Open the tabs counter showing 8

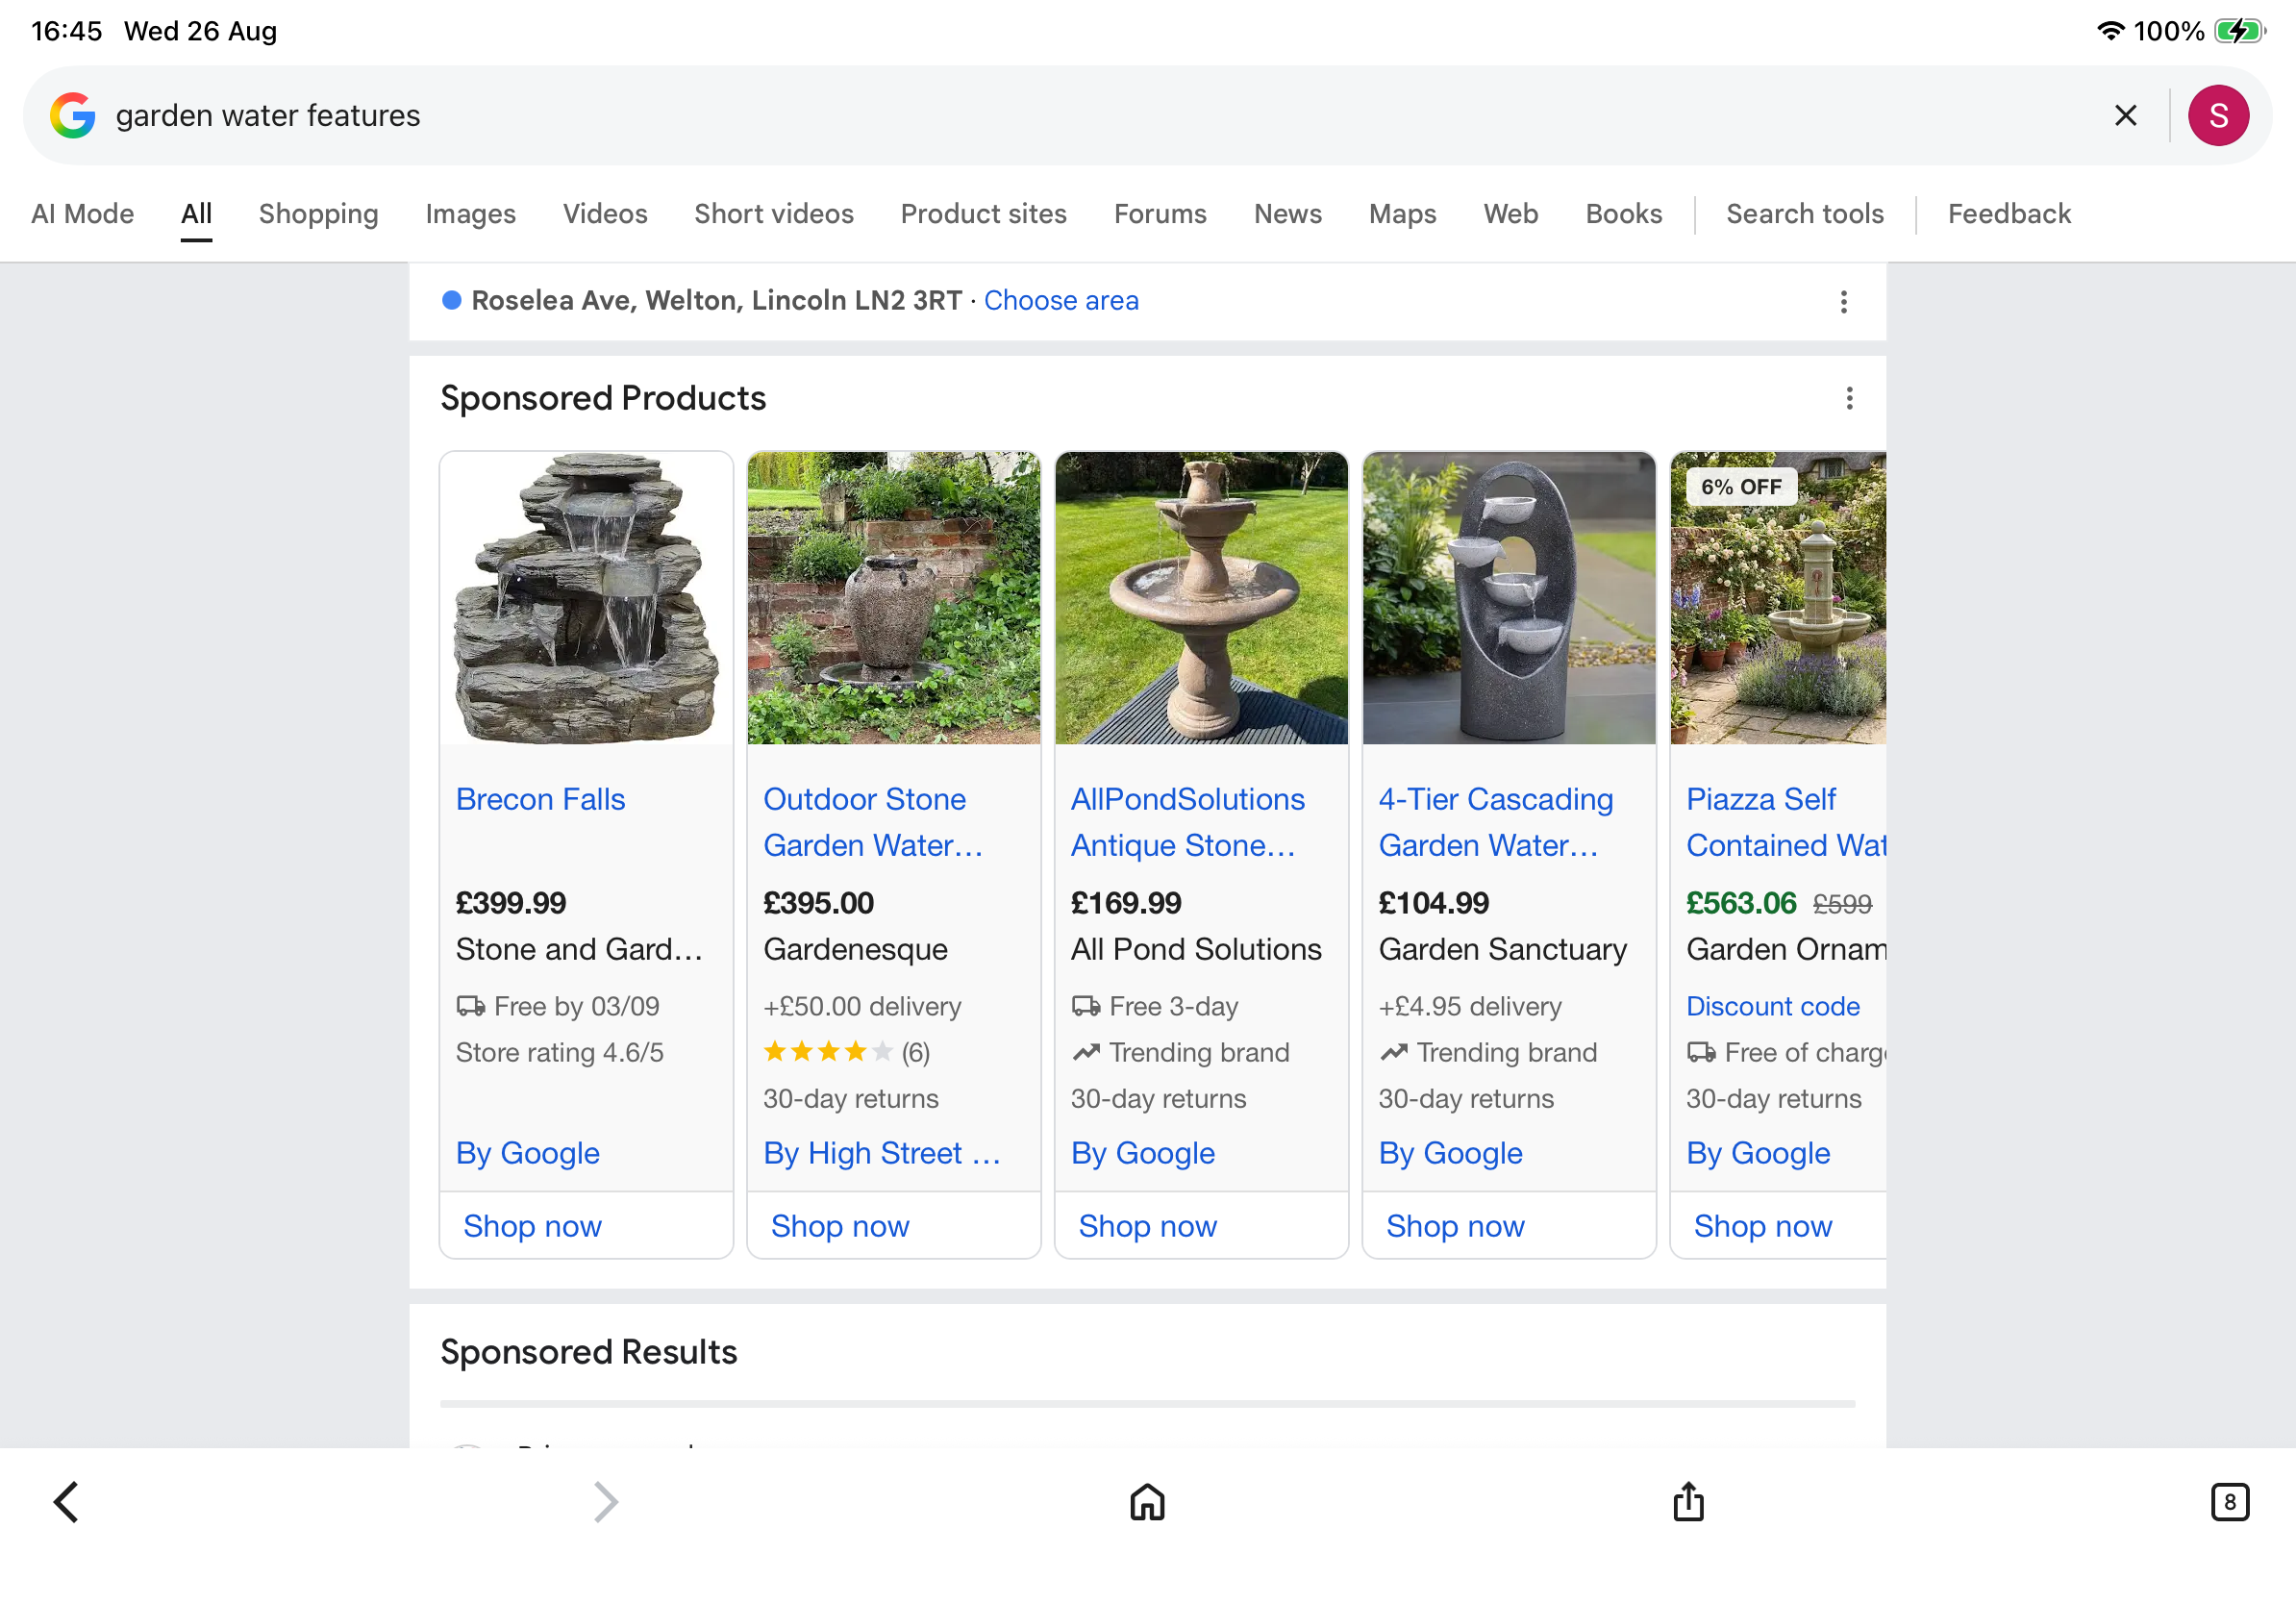pyautogui.click(x=2229, y=1501)
